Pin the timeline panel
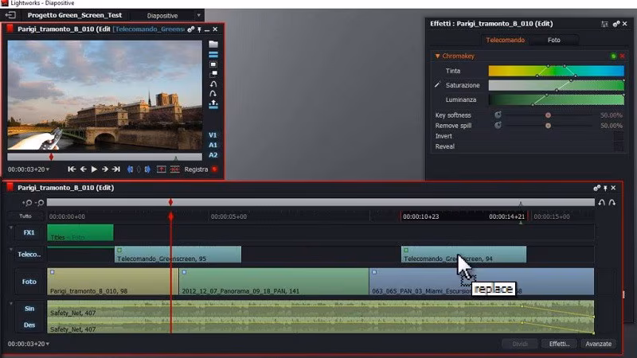This screenshot has width=637, height=358. click(605, 188)
